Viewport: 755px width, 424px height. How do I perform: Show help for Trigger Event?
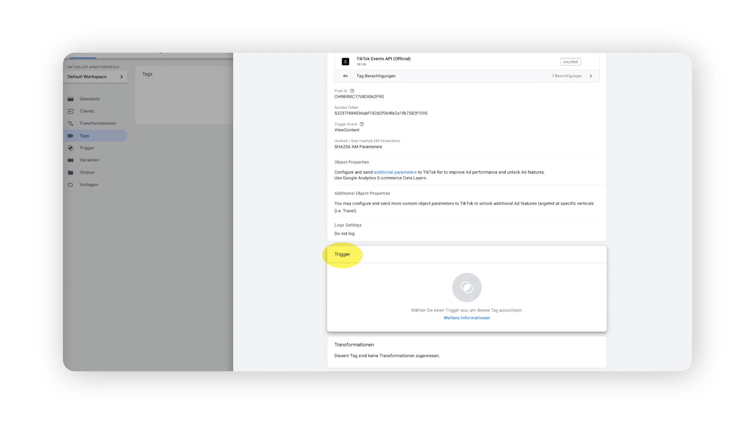[x=362, y=124]
